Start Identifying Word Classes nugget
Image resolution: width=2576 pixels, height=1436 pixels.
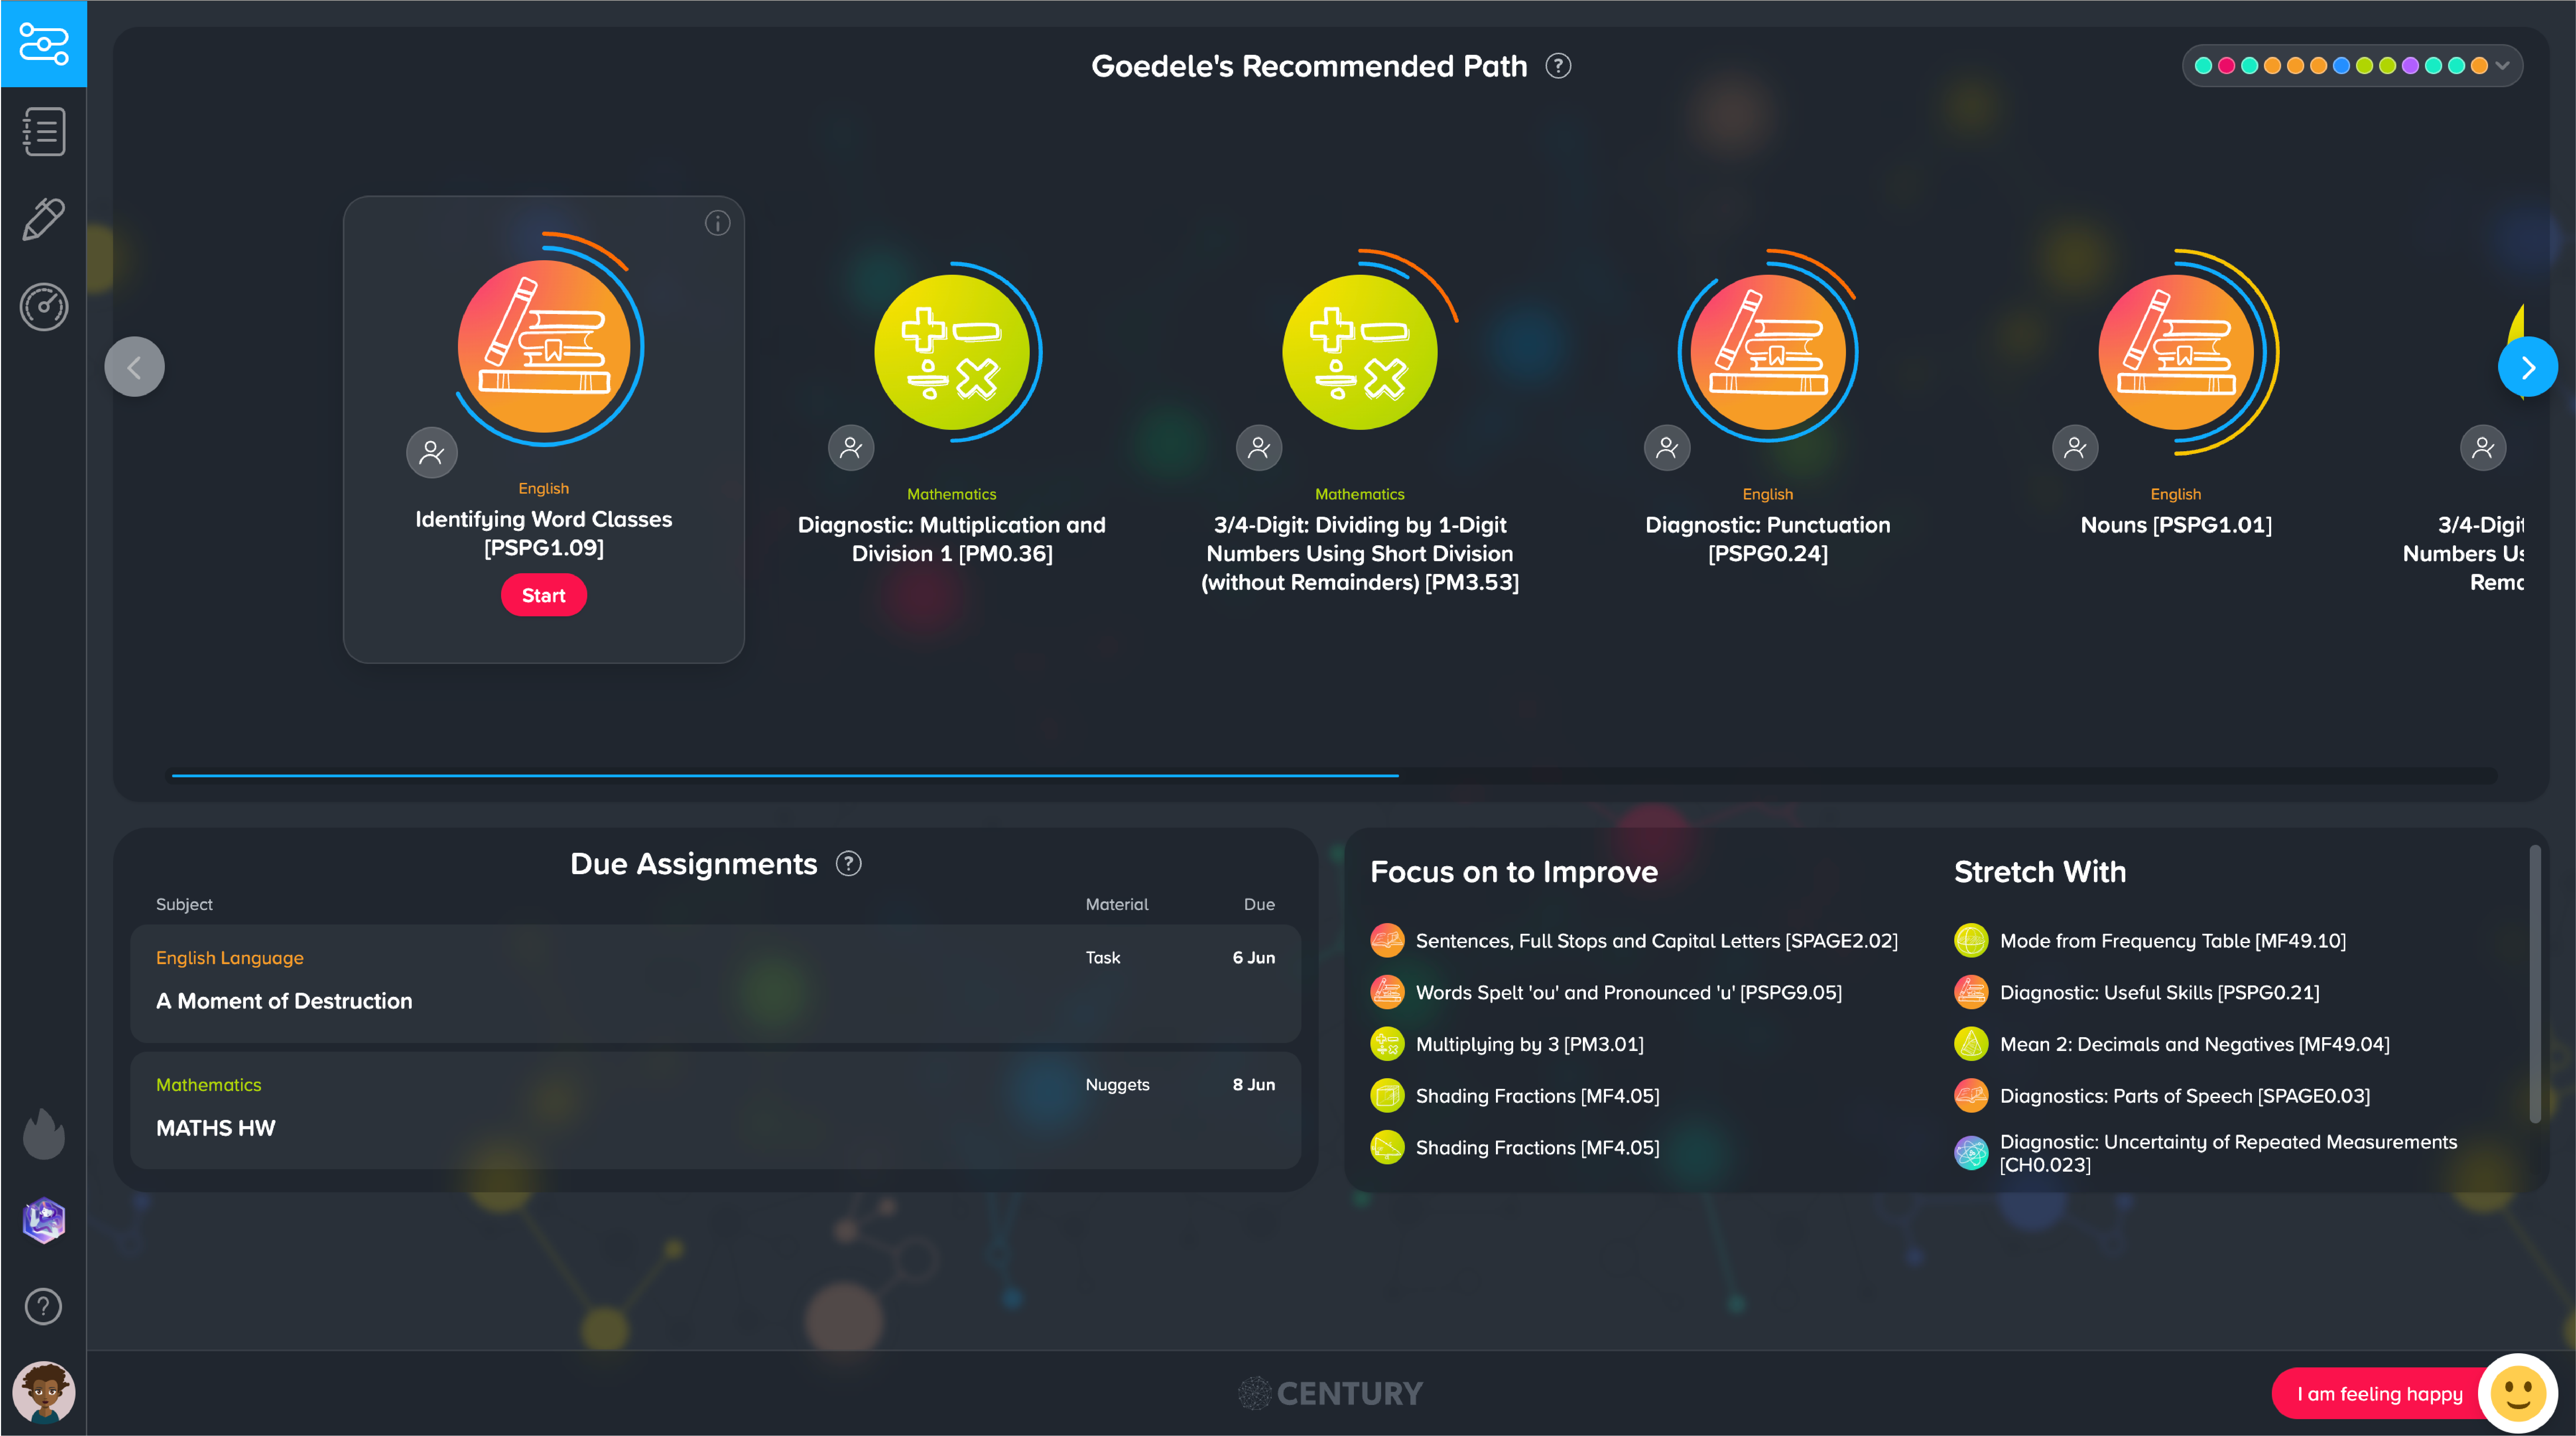(544, 596)
